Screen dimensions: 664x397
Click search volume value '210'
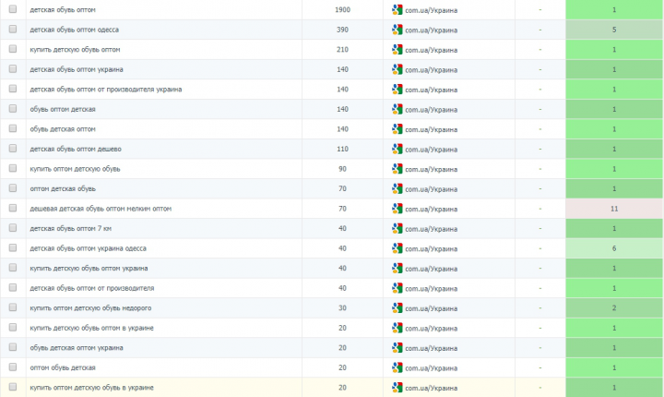tap(342, 50)
